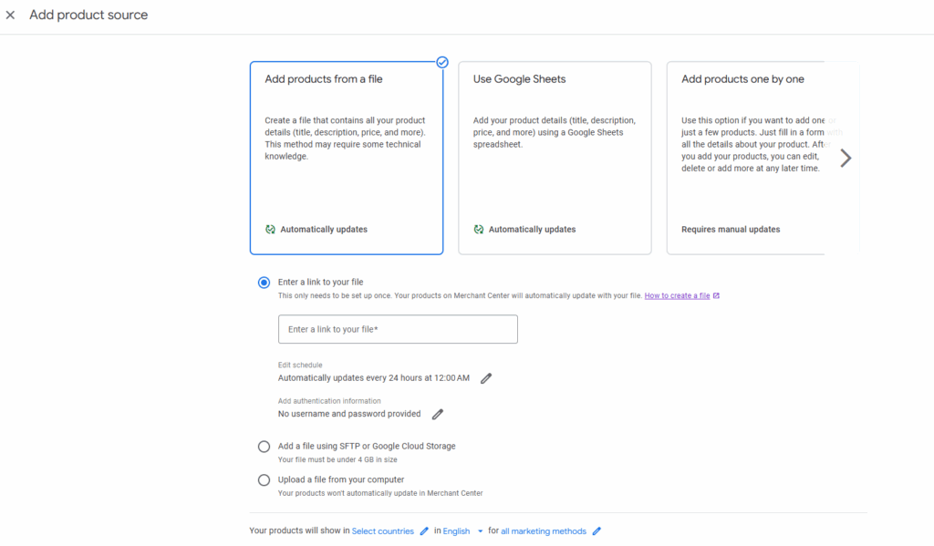Open the English language dropdown
This screenshot has height=546, width=934.
(x=458, y=531)
